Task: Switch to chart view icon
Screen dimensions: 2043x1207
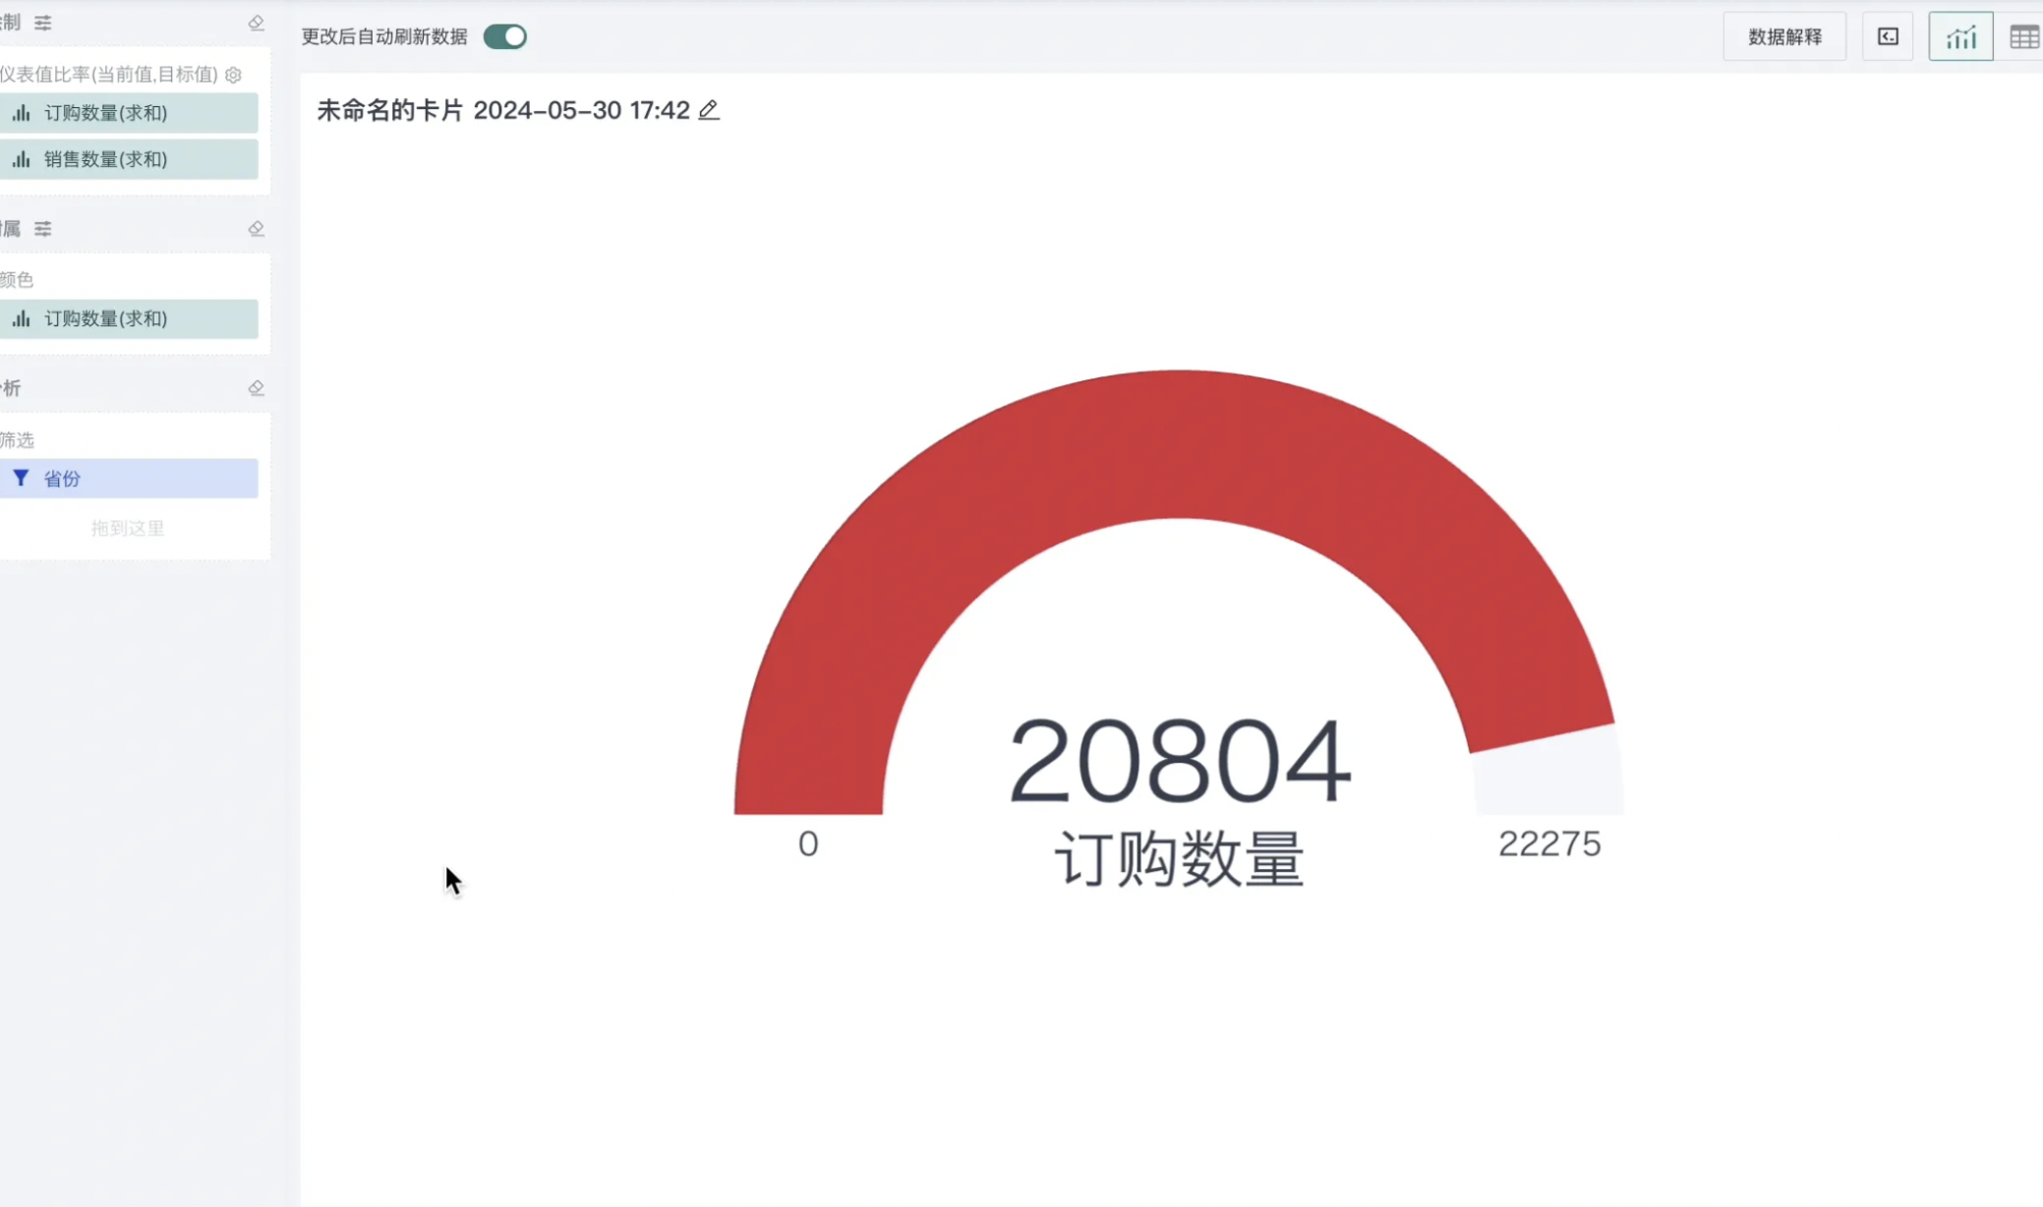Action: pyautogui.click(x=1960, y=37)
